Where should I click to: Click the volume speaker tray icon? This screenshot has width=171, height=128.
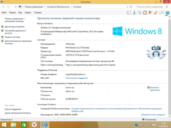point(149,125)
